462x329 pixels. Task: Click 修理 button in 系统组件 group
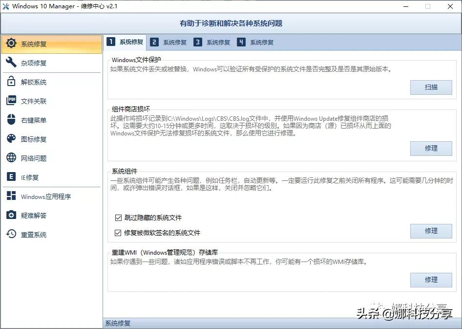(x=431, y=231)
